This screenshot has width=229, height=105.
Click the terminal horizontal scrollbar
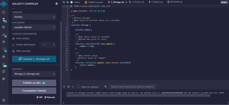[x=138, y=95]
